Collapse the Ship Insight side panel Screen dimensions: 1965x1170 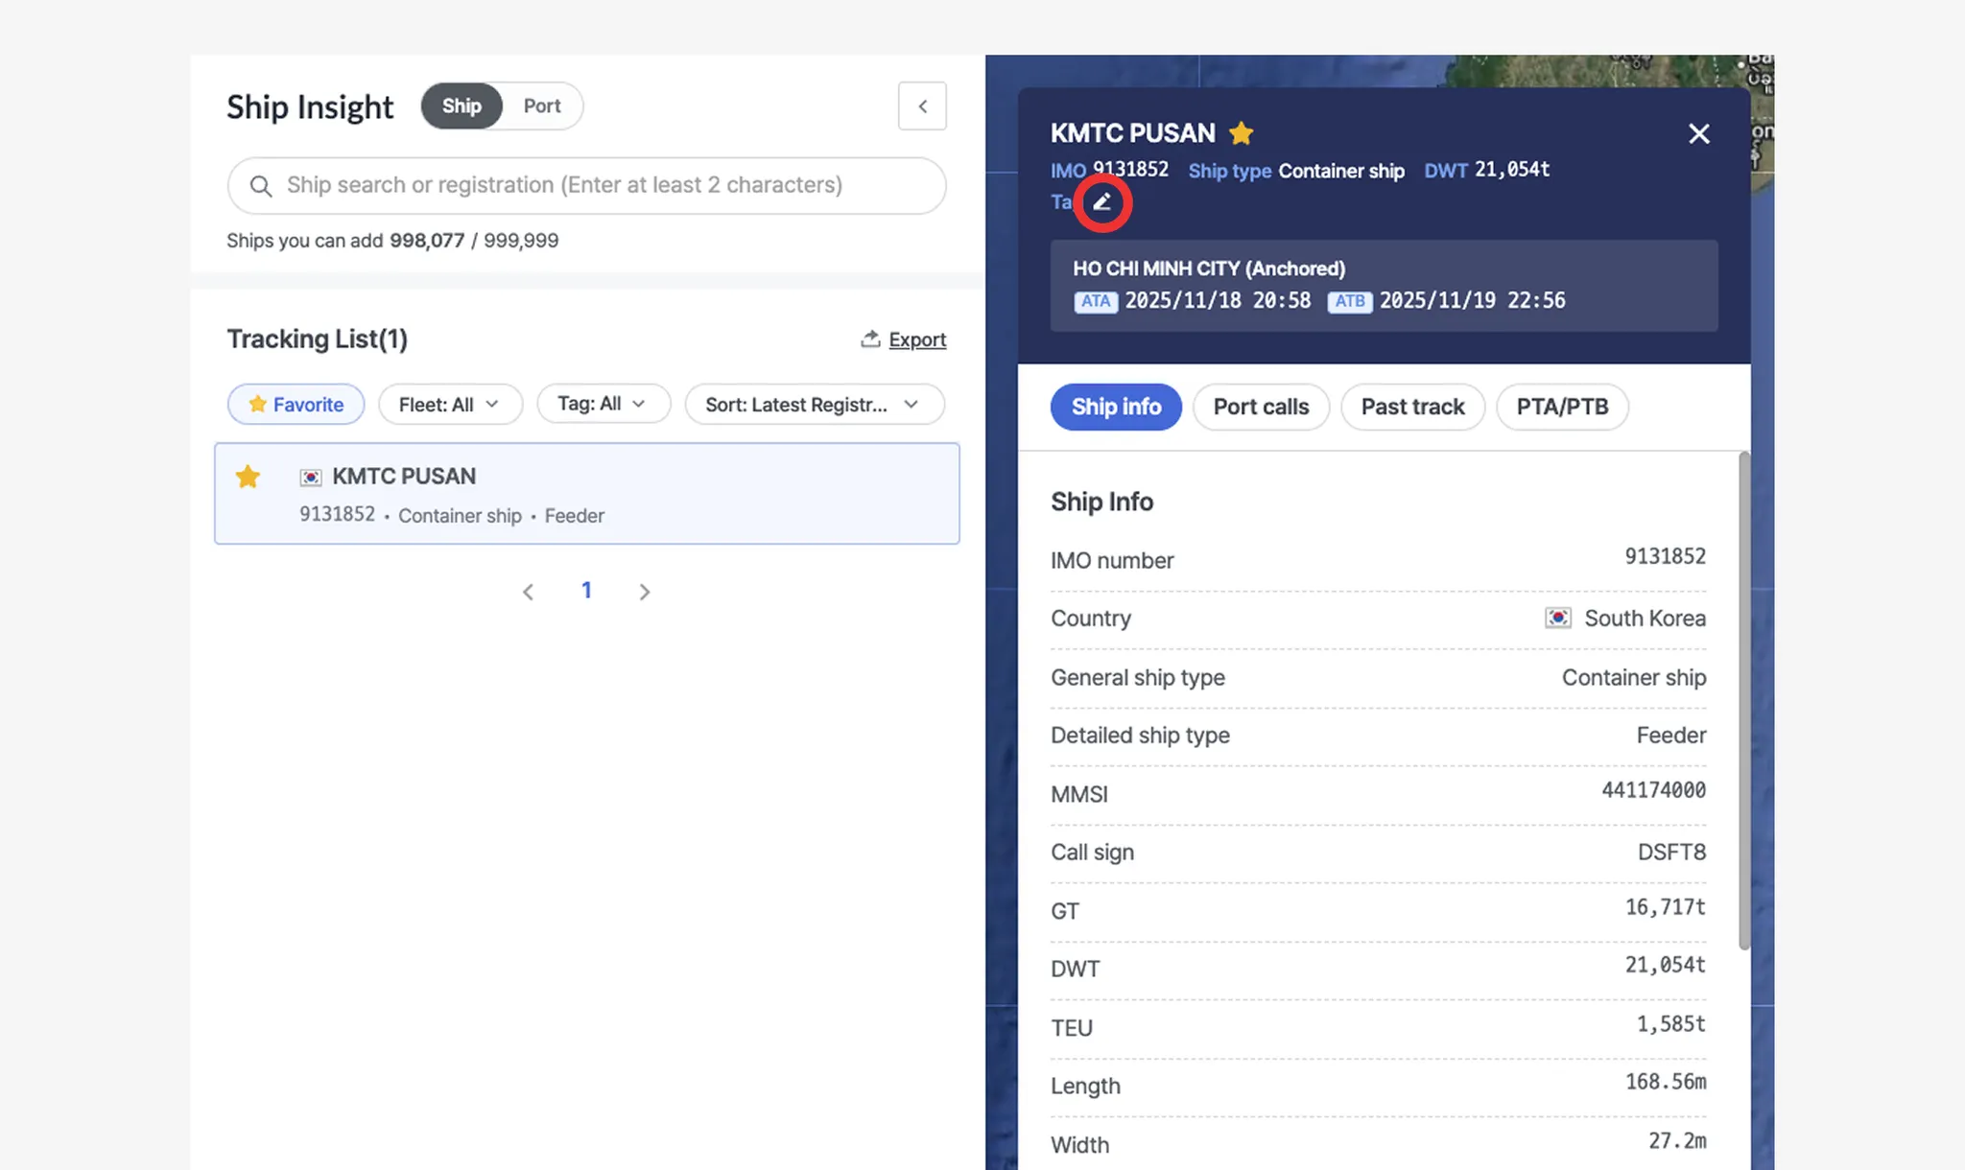922,106
